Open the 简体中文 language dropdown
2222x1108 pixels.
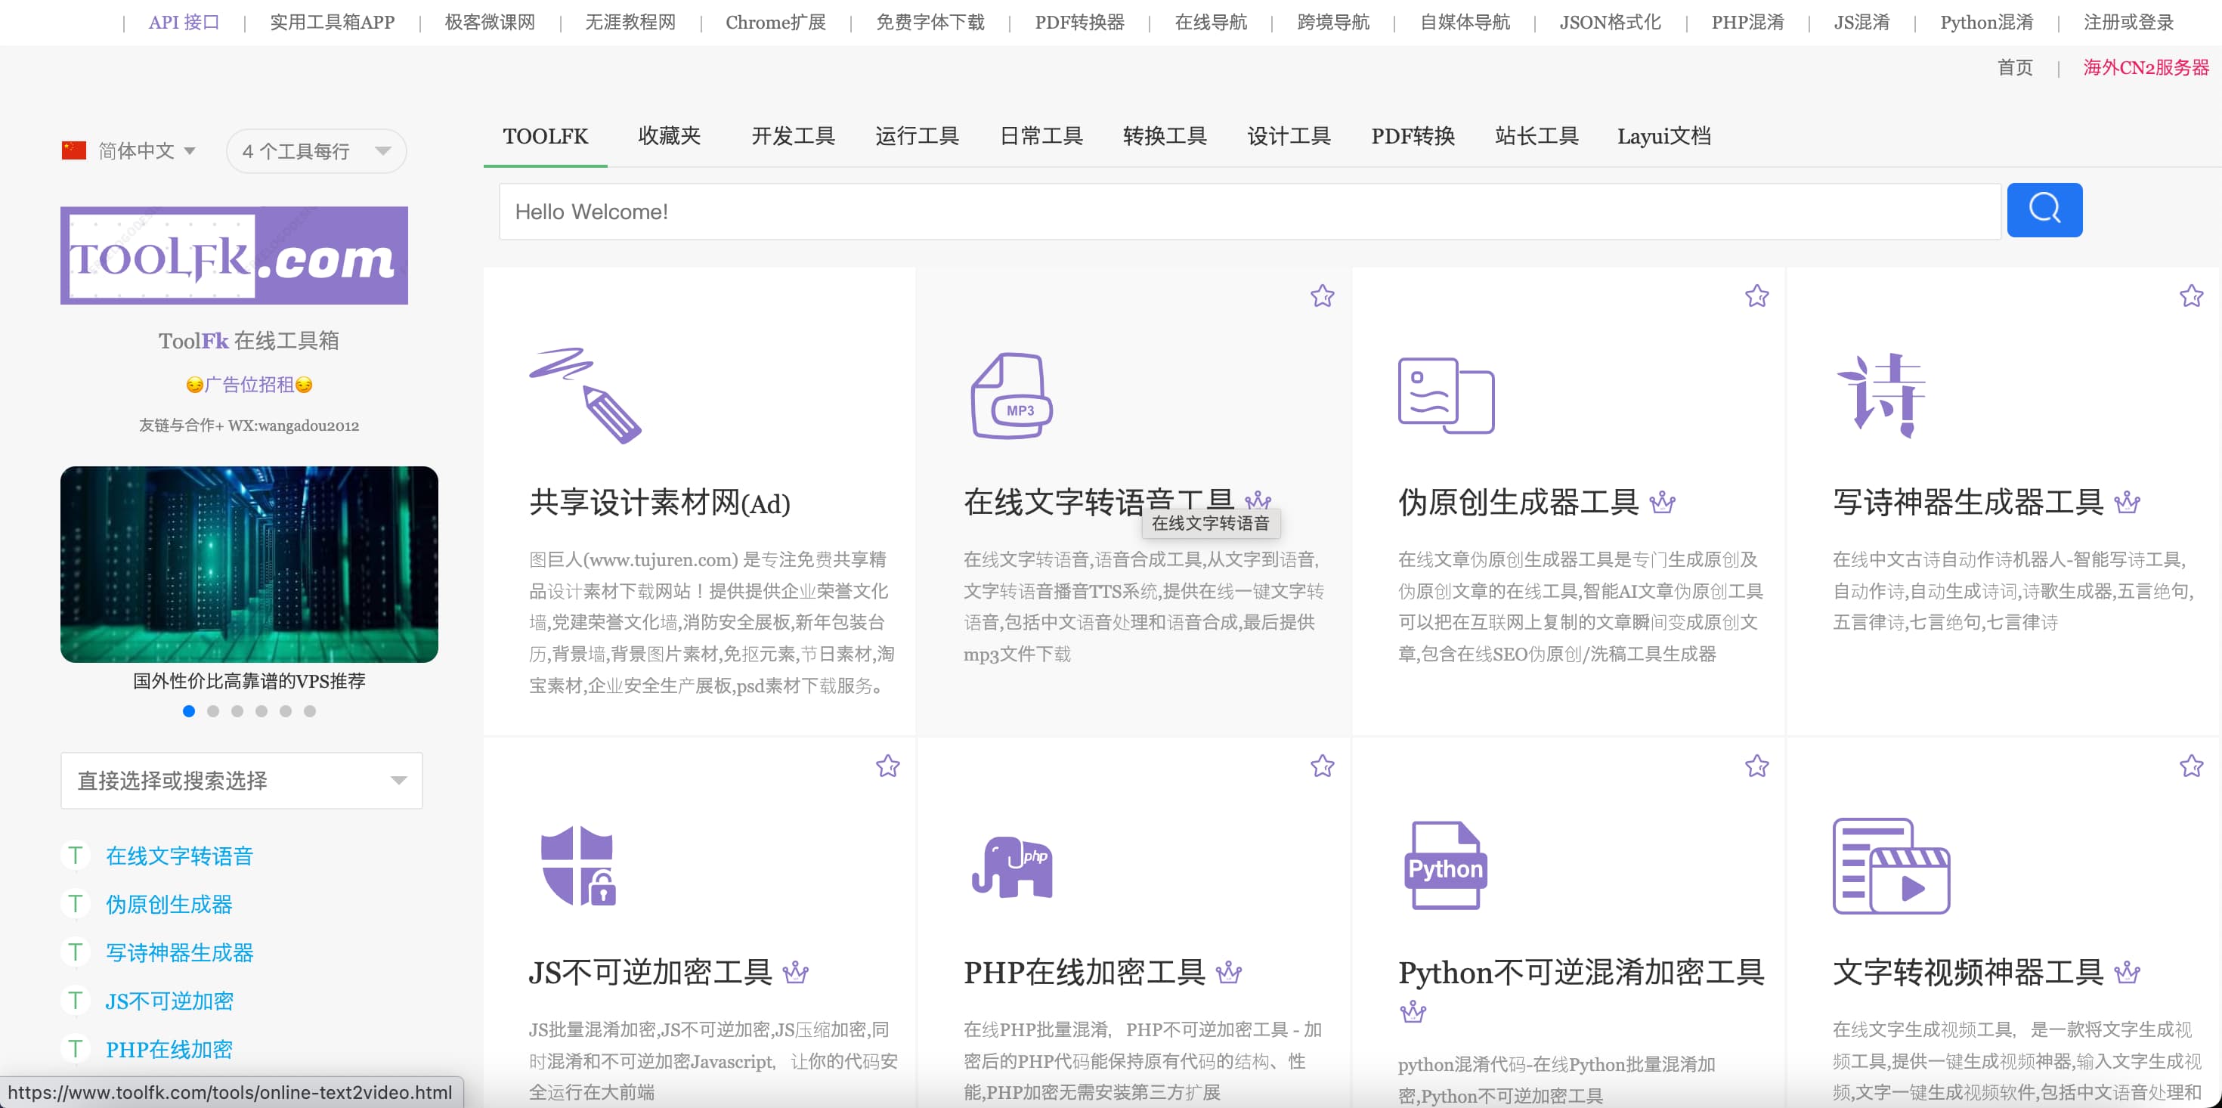[x=147, y=151]
